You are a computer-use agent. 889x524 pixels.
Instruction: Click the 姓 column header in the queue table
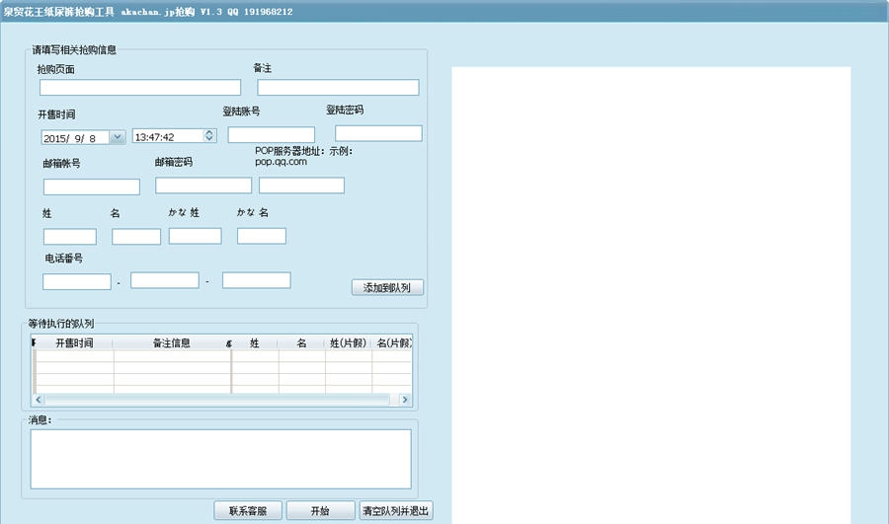tap(255, 342)
